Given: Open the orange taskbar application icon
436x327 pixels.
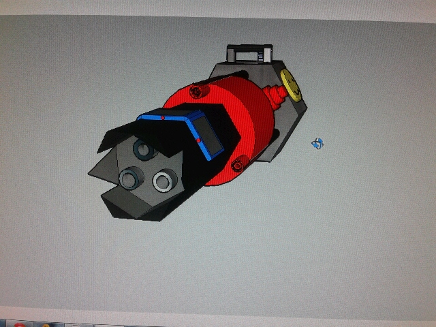Looking at the screenshot, I should click(46, 326).
